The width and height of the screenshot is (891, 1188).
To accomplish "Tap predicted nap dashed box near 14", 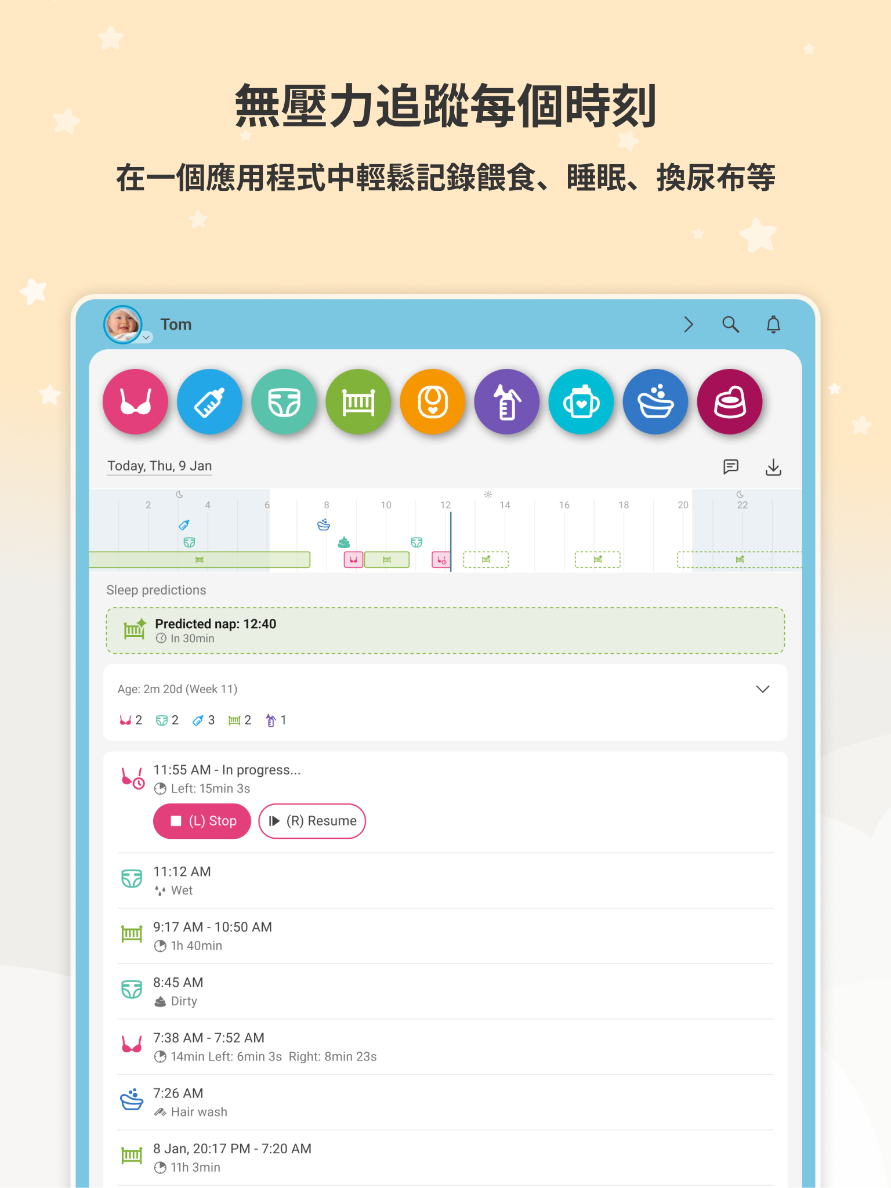I will tap(486, 560).
